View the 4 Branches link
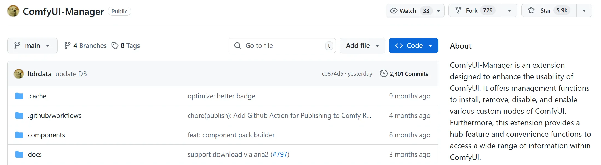This screenshot has width=601, height=165. tap(85, 45)
